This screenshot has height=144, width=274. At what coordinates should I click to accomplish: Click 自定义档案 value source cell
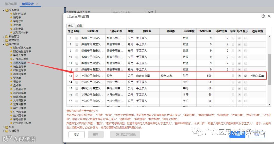[x=147, y=76]
